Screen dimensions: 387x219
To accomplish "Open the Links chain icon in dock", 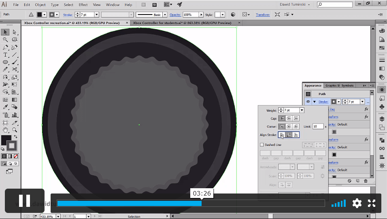I will 382,149.
